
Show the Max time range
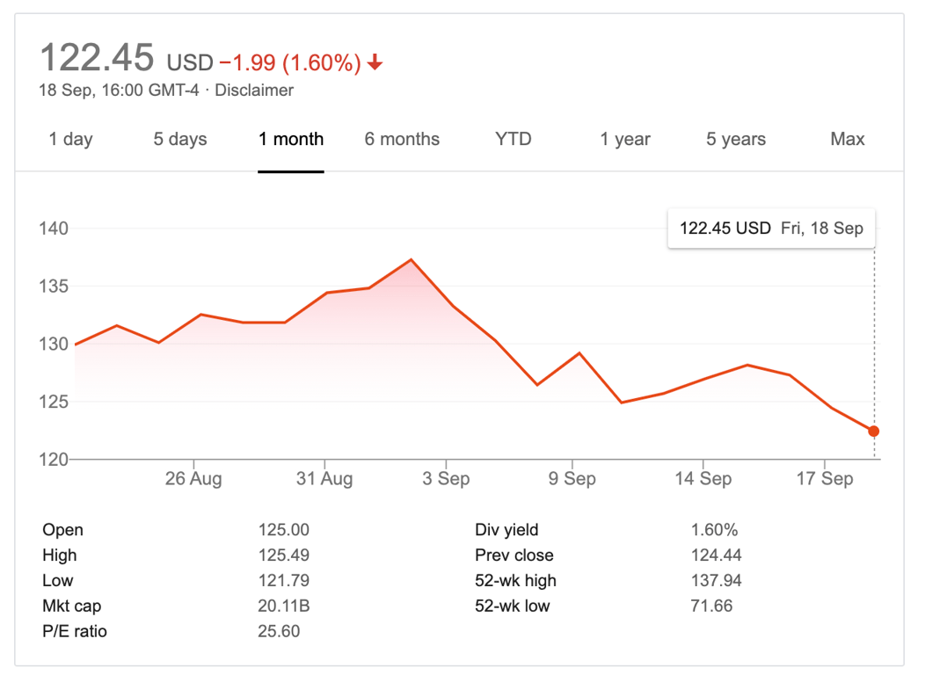846,139
